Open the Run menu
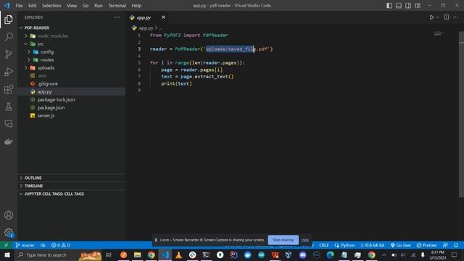The image size is (464, 261). coord(99,6)
